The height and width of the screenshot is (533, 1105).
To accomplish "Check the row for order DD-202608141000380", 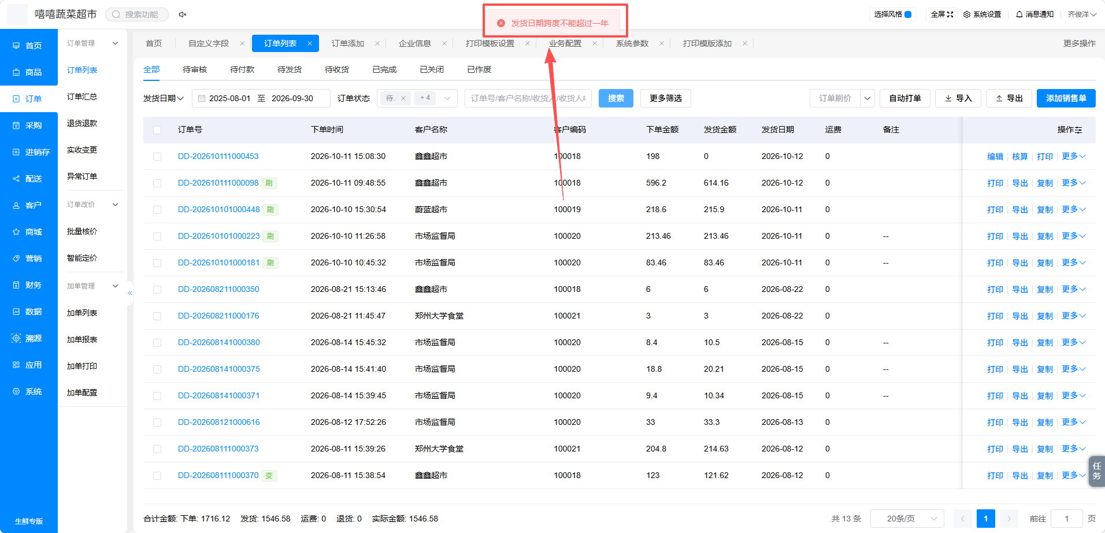I will tap(157, 343).
